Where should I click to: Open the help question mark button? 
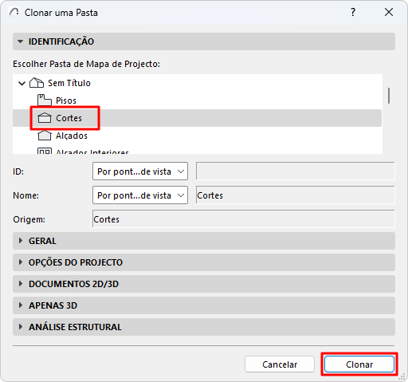(353, 12)
